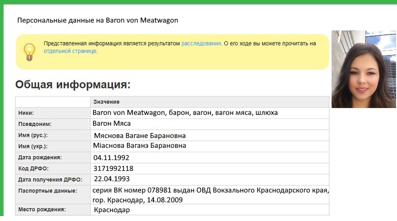The width and height of the screenshot is (397, 221).
Task: Select the 'Дата получения ДРФО:' label
Action: pyautogui.click(x=50, y=180)
